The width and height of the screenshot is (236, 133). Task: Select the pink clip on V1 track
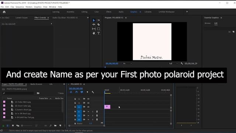click(x=107, y=107)
